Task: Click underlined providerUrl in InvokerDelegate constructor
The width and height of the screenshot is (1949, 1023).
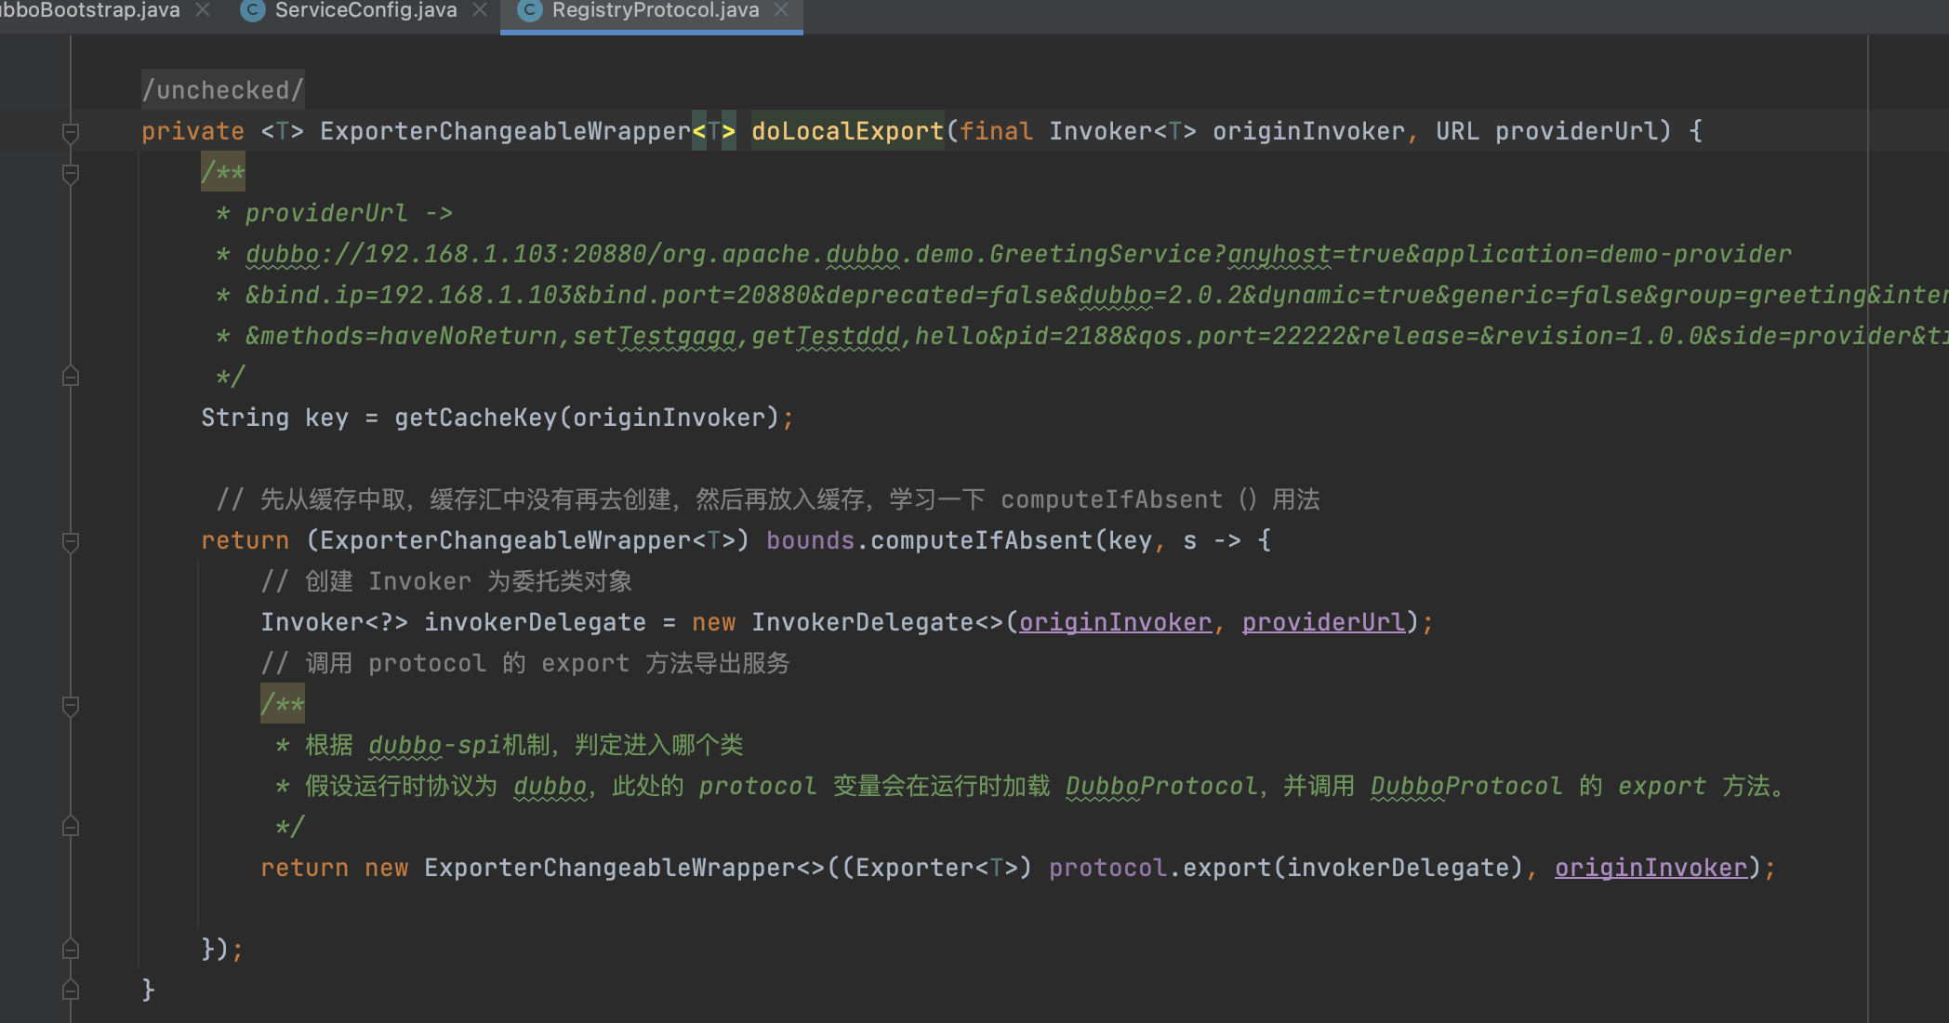Action: 1323,622
